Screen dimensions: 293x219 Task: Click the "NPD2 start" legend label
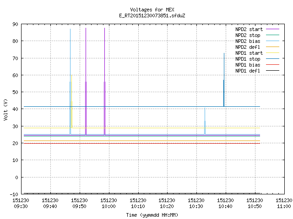tap(249, 29)
